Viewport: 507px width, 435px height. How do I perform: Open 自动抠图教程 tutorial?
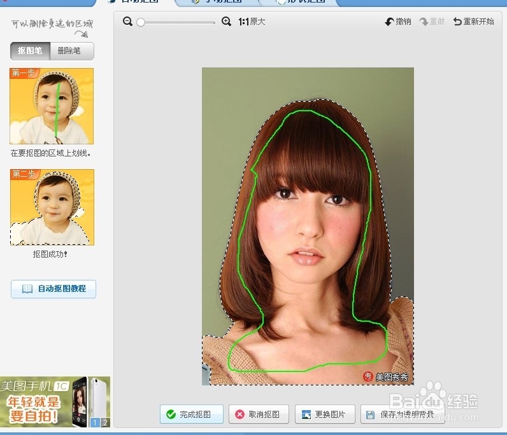tap(54, 289)
